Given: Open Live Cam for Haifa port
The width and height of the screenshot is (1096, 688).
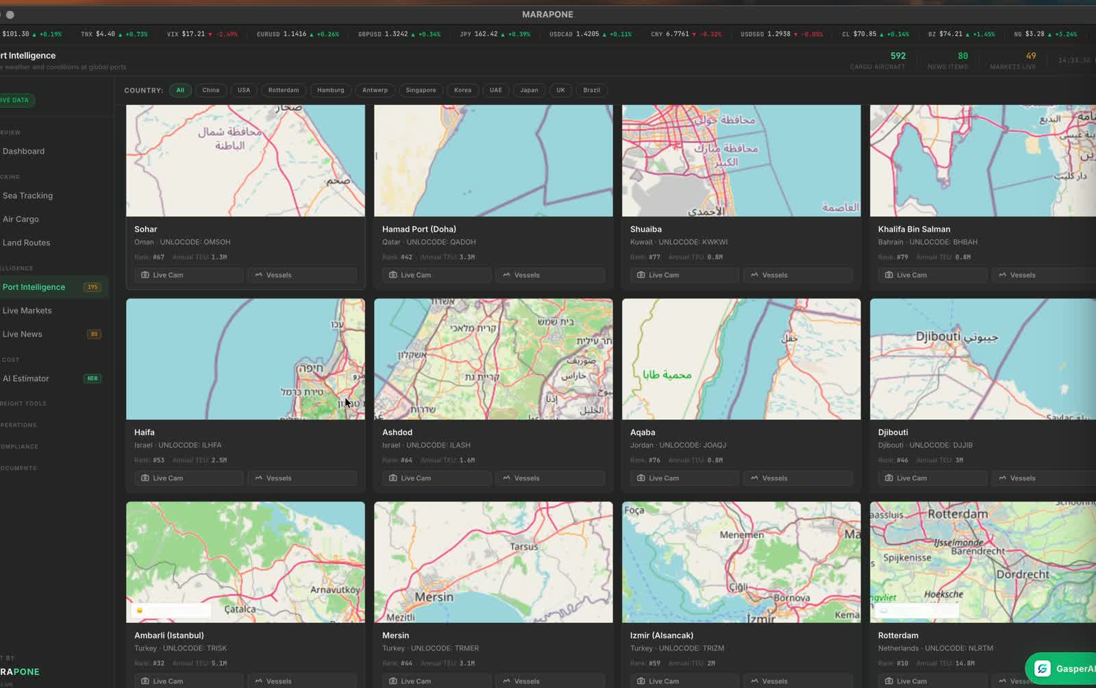Looking at the screenshot, I should pyautogui.click(x=188, y=478).
